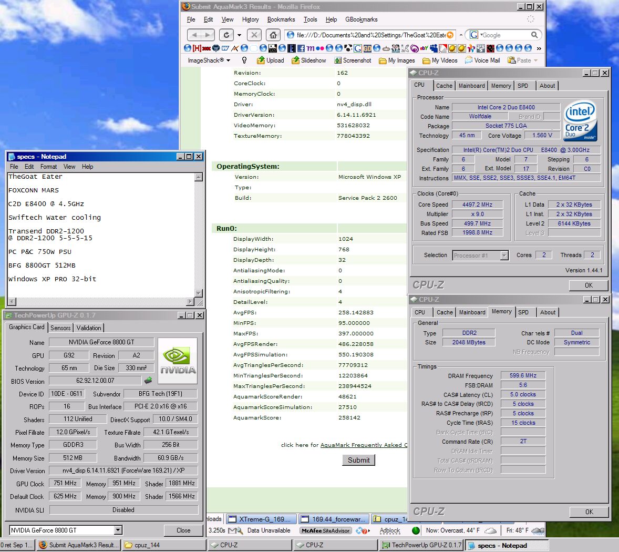Open the Firefox History menu
This screenshot has width=619, height=552.
[250, 19]
